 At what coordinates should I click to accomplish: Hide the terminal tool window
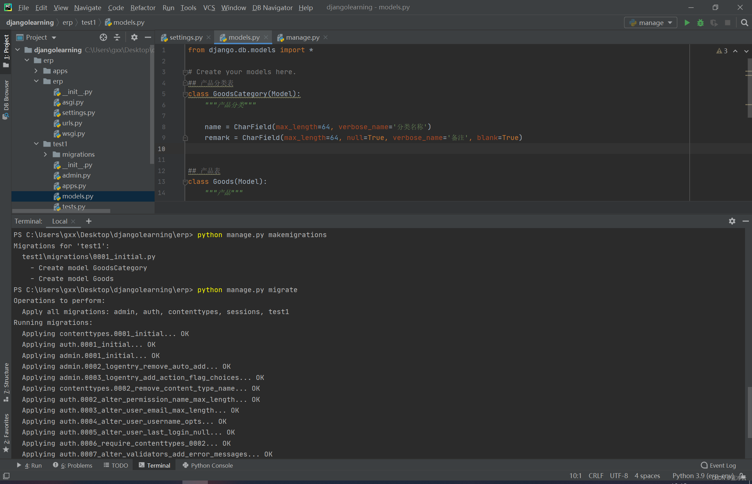pos(745,221)
